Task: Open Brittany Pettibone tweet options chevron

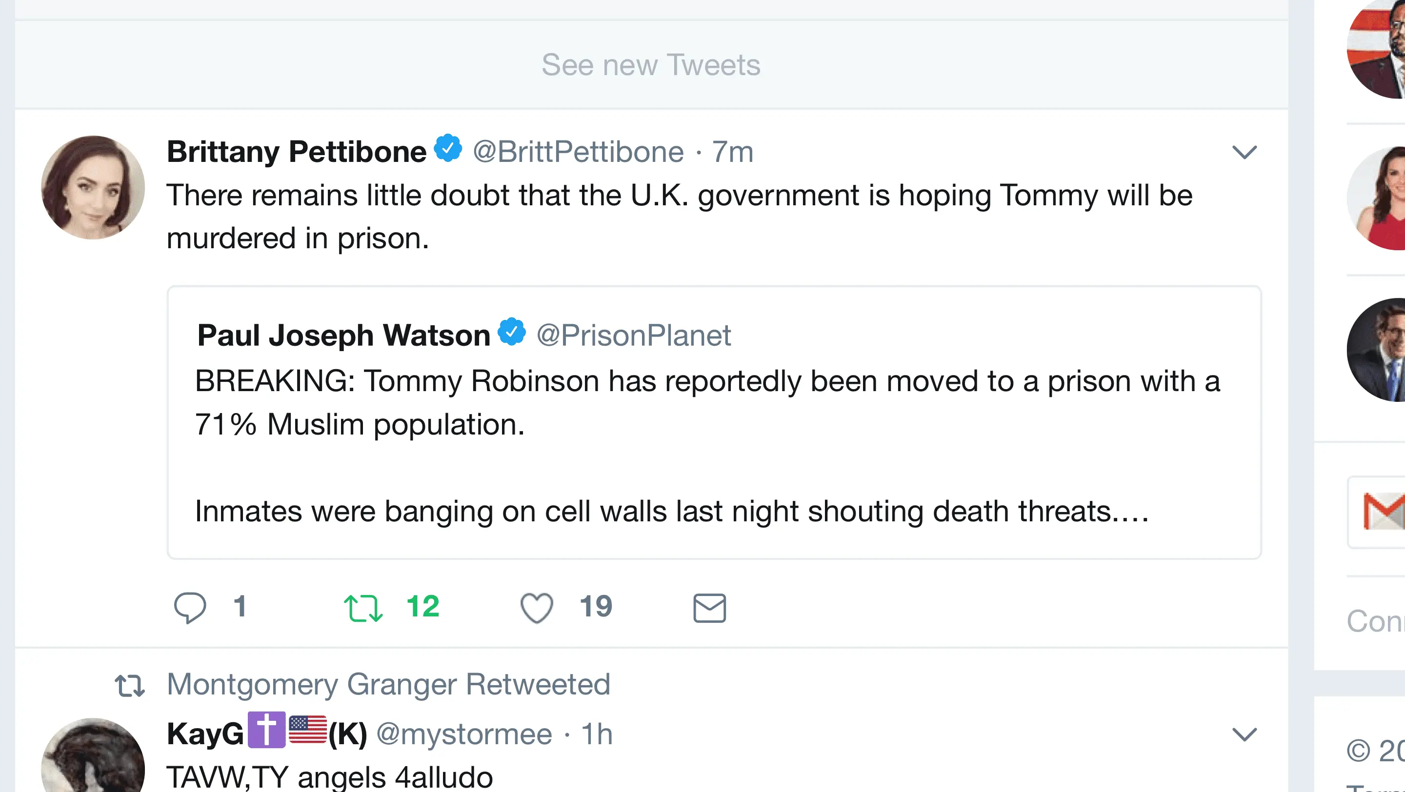Action: tap(1244, 152)
